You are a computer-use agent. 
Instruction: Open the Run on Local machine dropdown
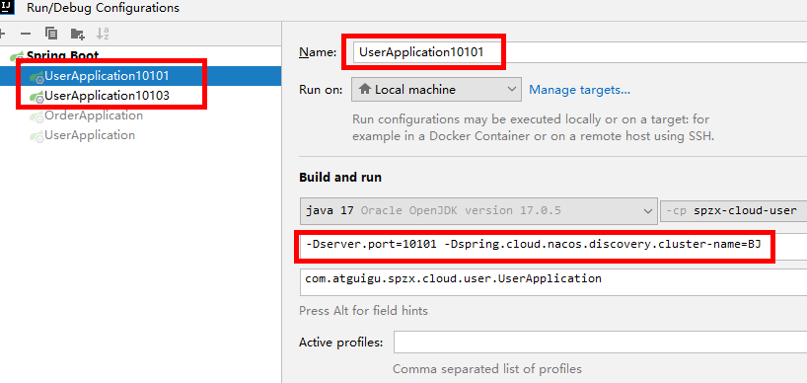[436, 90]
